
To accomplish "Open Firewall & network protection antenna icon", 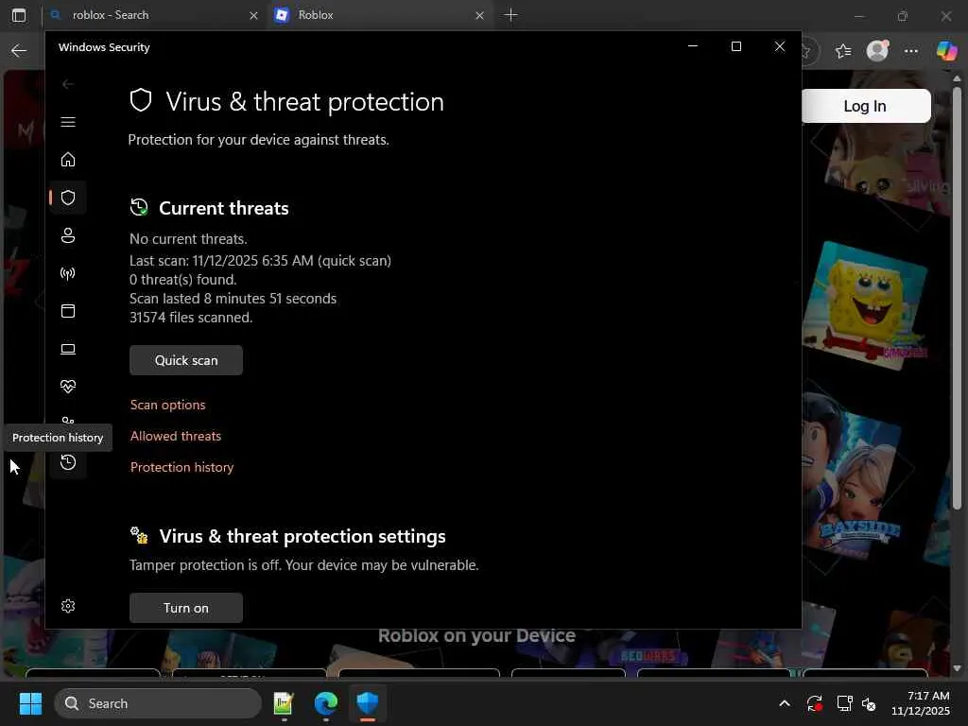I will [68, 273].
